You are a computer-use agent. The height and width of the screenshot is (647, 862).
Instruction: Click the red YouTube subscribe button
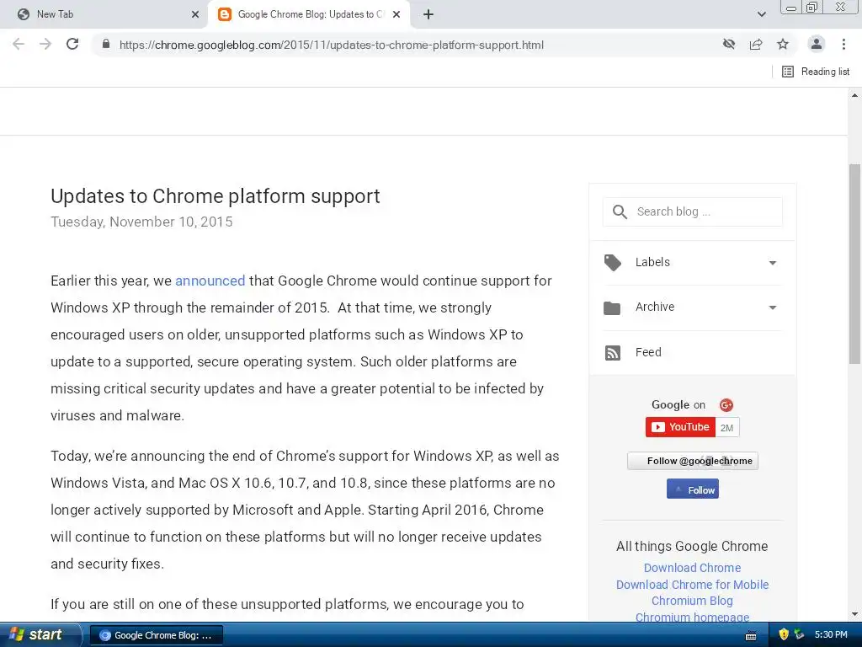(680, 427)
